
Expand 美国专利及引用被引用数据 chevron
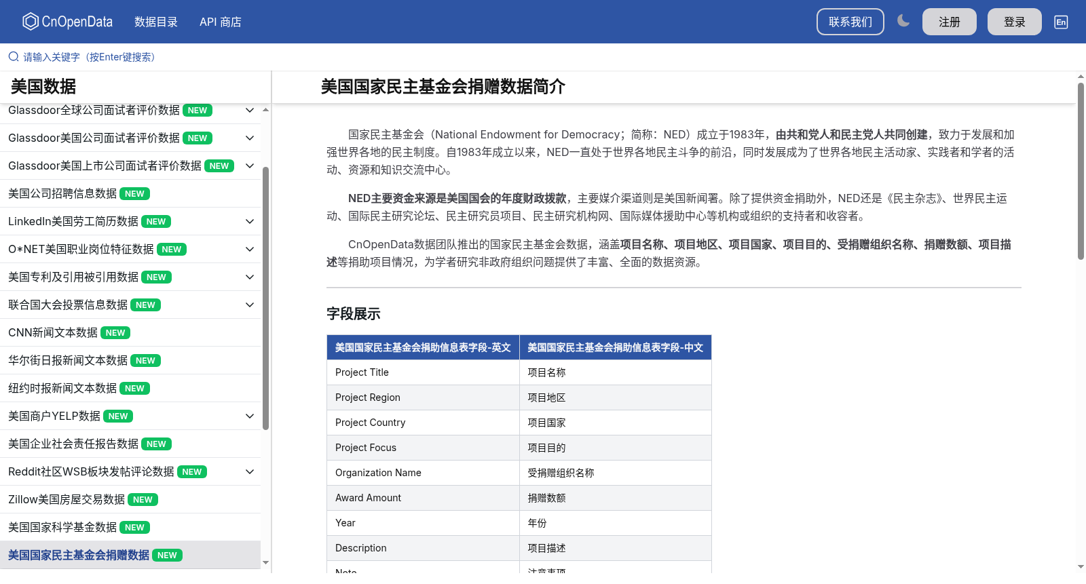250,277
